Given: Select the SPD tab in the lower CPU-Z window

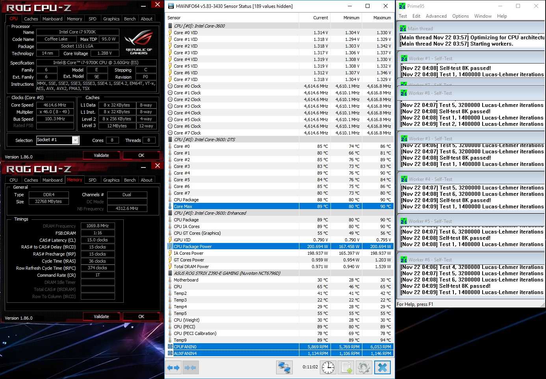Looking at the screenshot, I should (x=92, y=180).
